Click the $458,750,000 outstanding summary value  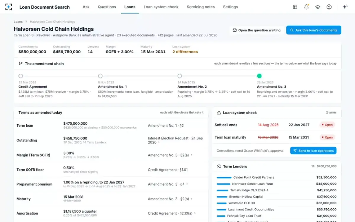(67, 52)
